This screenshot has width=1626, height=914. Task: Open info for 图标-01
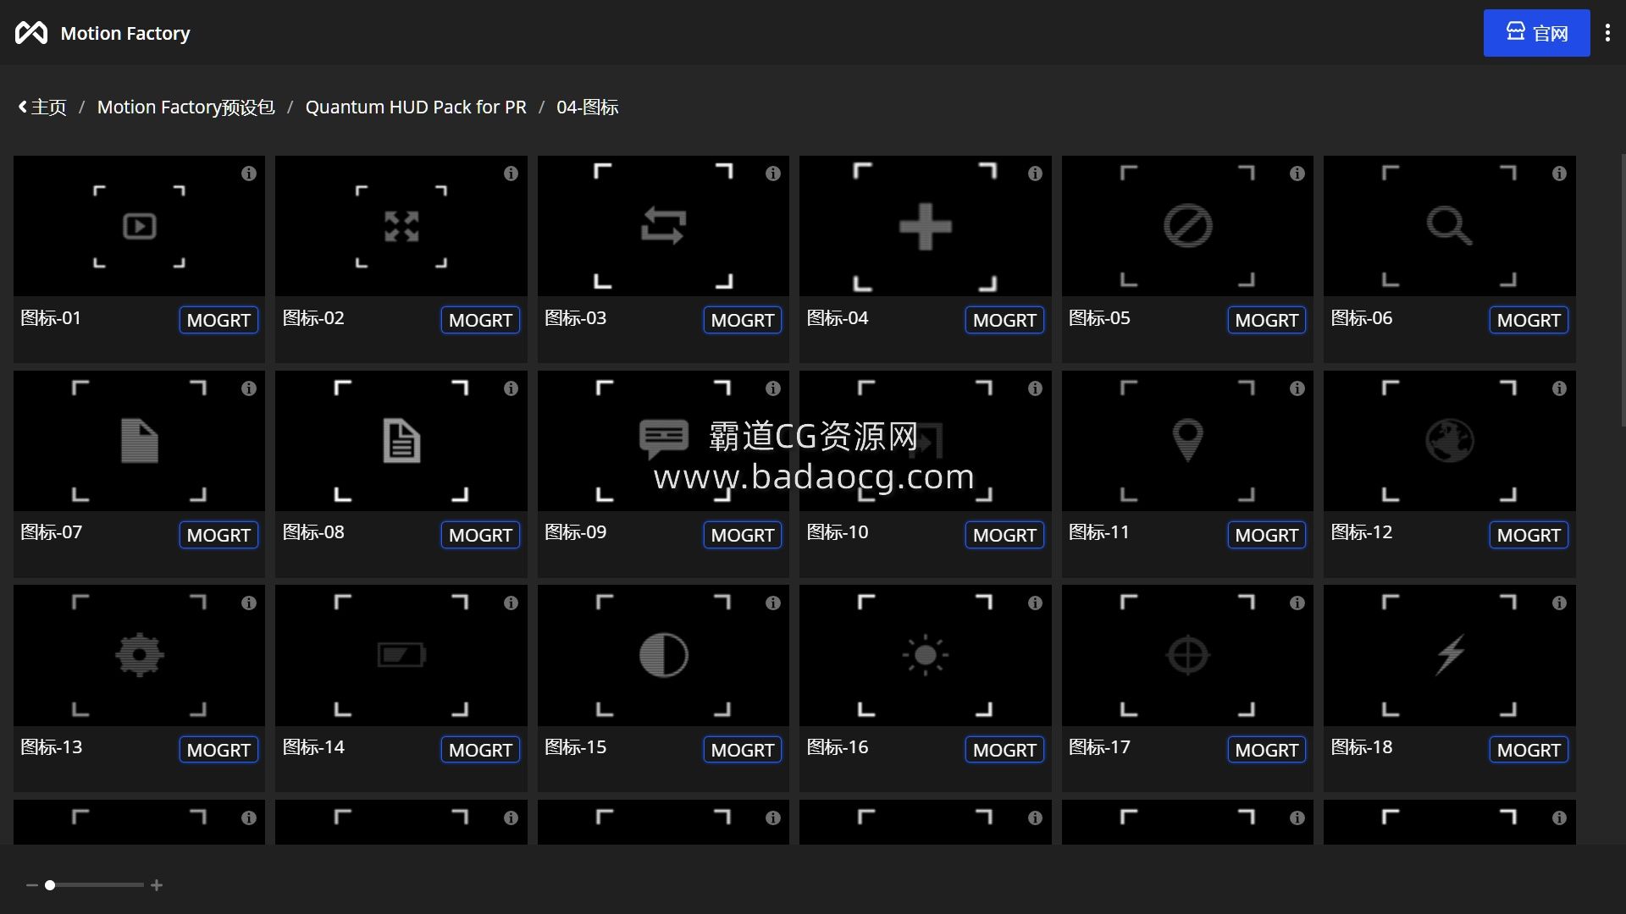pos(248,173)
